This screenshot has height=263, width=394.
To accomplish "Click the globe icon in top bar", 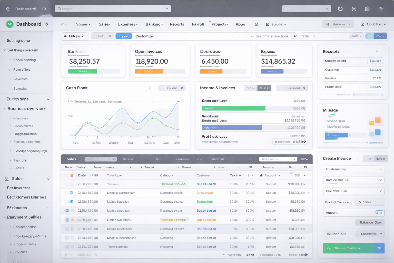I will point(340,9).
